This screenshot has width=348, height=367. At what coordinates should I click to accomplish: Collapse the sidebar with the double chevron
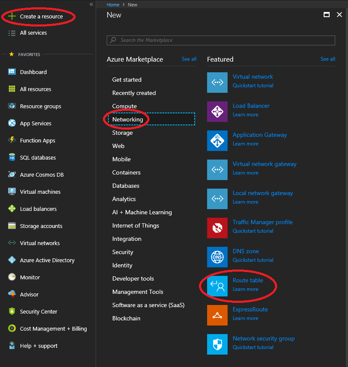(91, 4)
